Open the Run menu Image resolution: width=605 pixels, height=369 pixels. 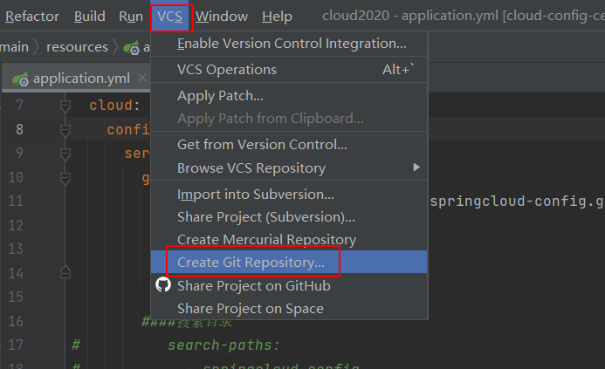[x=131, y=17]
